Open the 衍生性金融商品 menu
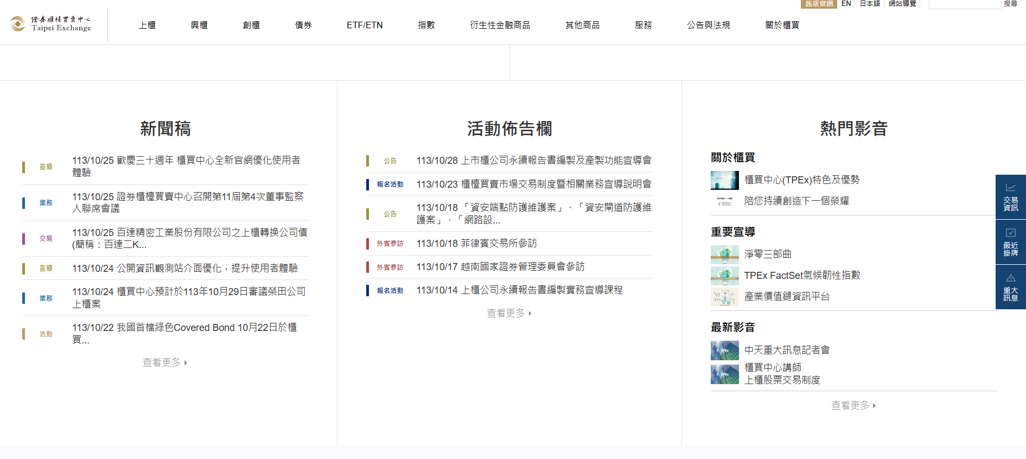The image size is (1026, 459). 500,25
